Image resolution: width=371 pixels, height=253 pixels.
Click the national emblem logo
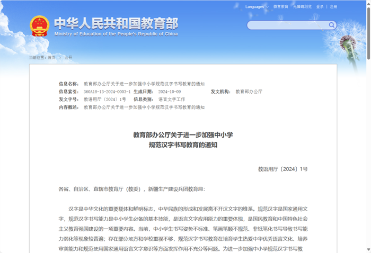click(x=39, y=26)
